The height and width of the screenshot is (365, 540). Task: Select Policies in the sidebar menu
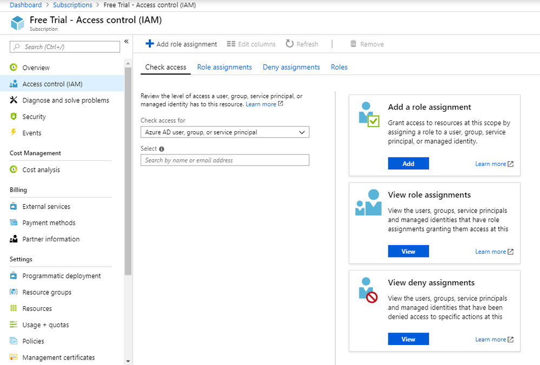coord(33,341)
